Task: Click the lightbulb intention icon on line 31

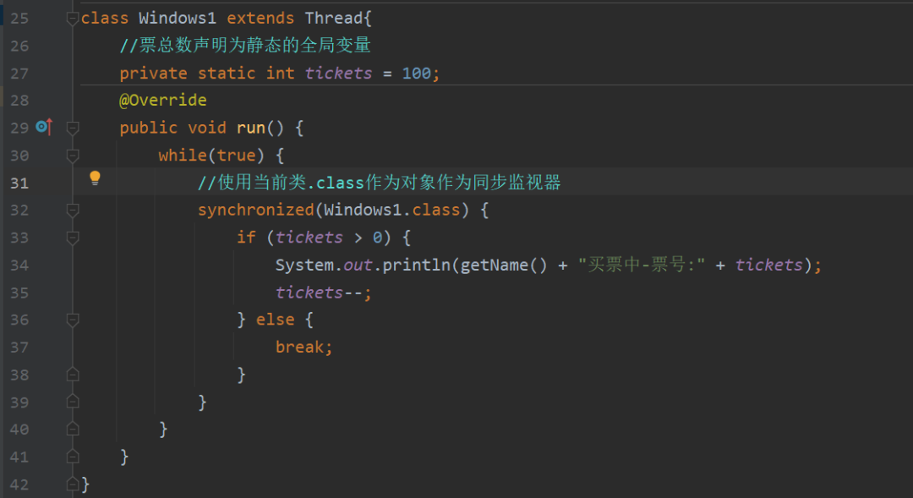Action: pos(95,178)
